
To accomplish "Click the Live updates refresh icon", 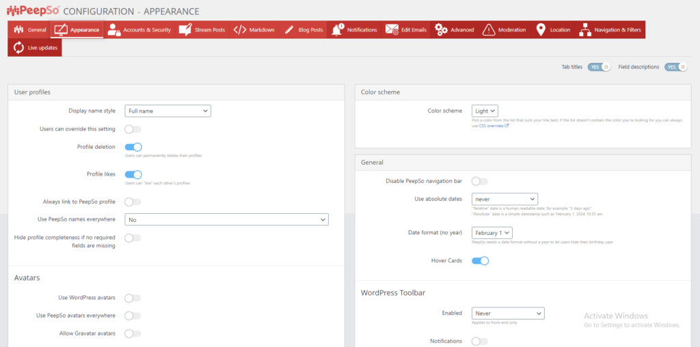I will point(18,48).
